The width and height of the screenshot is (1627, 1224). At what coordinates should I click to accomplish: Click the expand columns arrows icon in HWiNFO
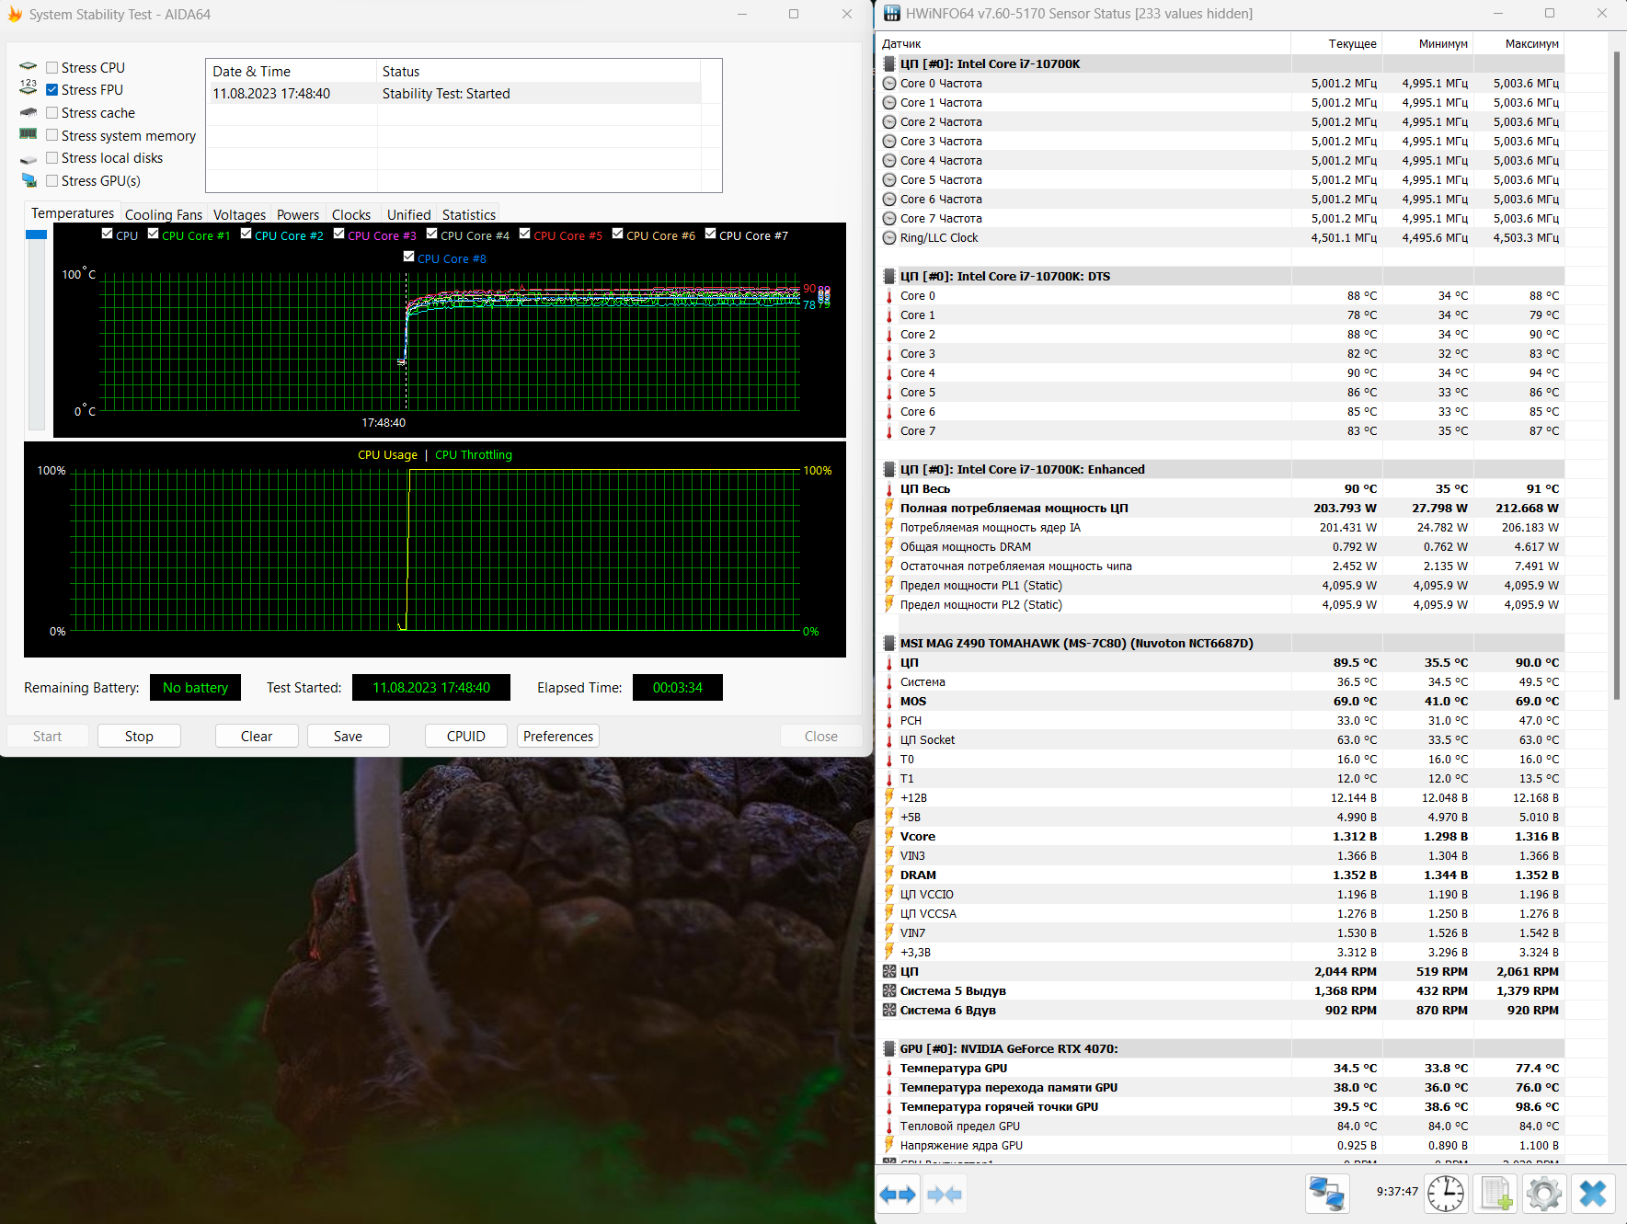[x=898, y=1195]
